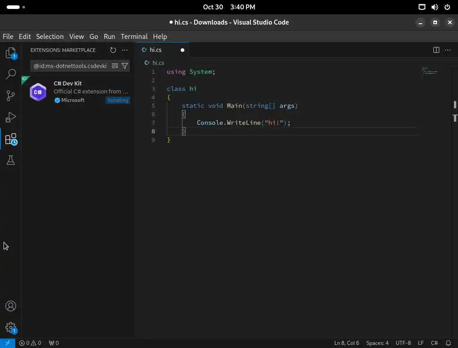Image resolution: width=458 pixels, height=348 pixels.
Task: Open Extensions view more actions menu
Action: point(125,50)
